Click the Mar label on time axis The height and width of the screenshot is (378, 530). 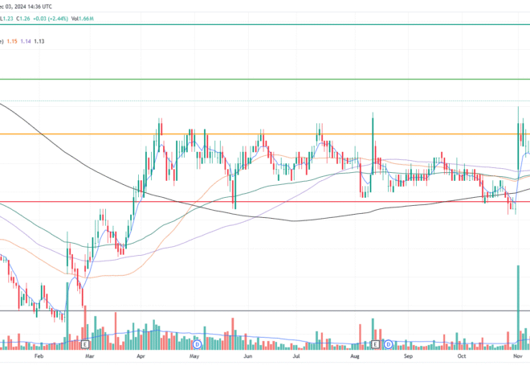(x=89, y=356)
